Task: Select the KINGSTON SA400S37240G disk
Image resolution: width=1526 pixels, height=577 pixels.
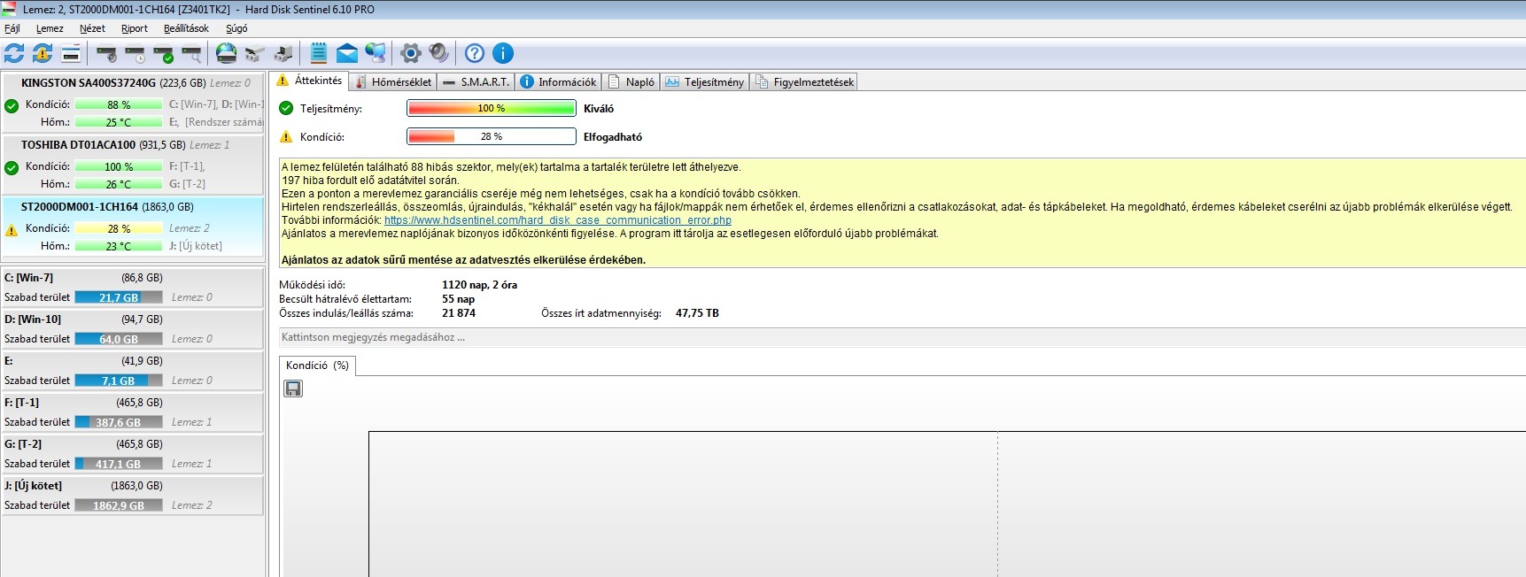Action: [x=133, y=103]
